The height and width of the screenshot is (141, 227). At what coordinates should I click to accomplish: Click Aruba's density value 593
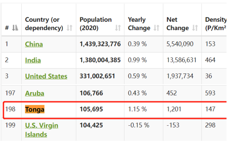click(x=210, y=93)
